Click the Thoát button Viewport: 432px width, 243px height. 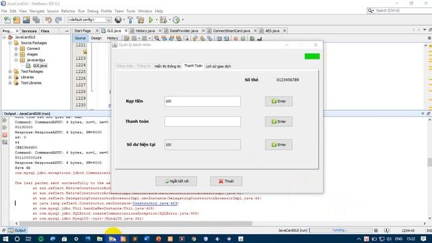(226, 182)
